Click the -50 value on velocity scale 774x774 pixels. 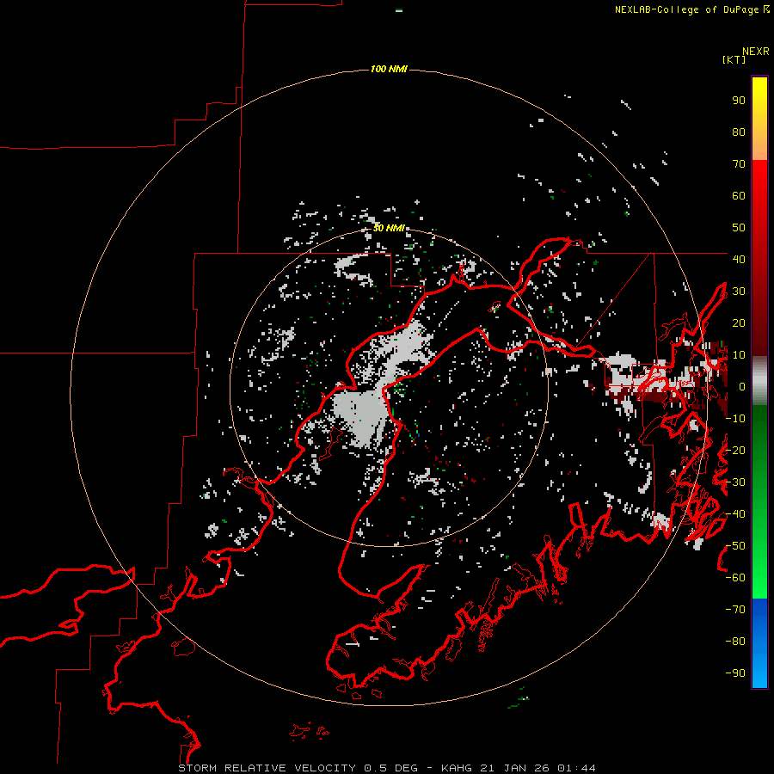pos(735,546)
